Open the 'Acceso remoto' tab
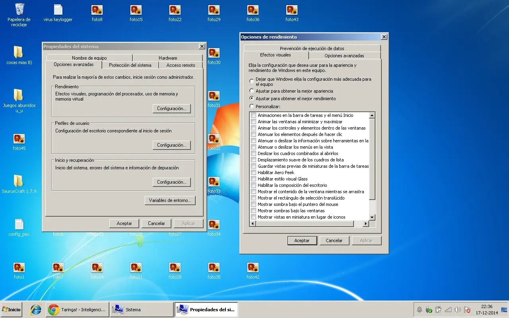The image size is (509, 318). [181, 65]
